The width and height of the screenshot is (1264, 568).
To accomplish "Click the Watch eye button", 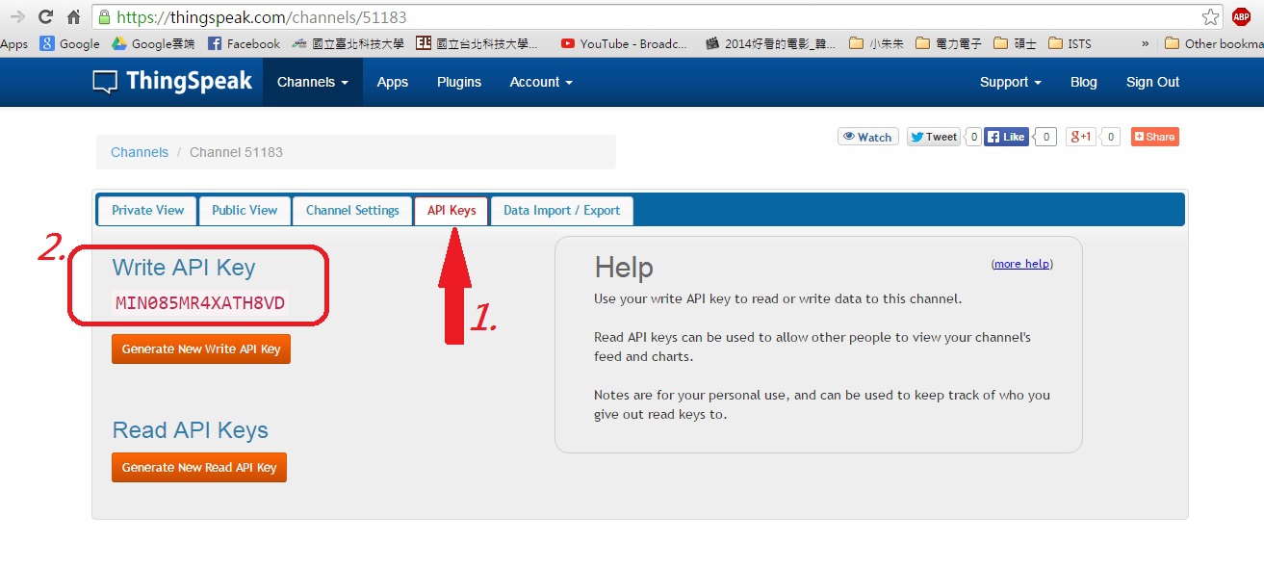I will (867, 137).
